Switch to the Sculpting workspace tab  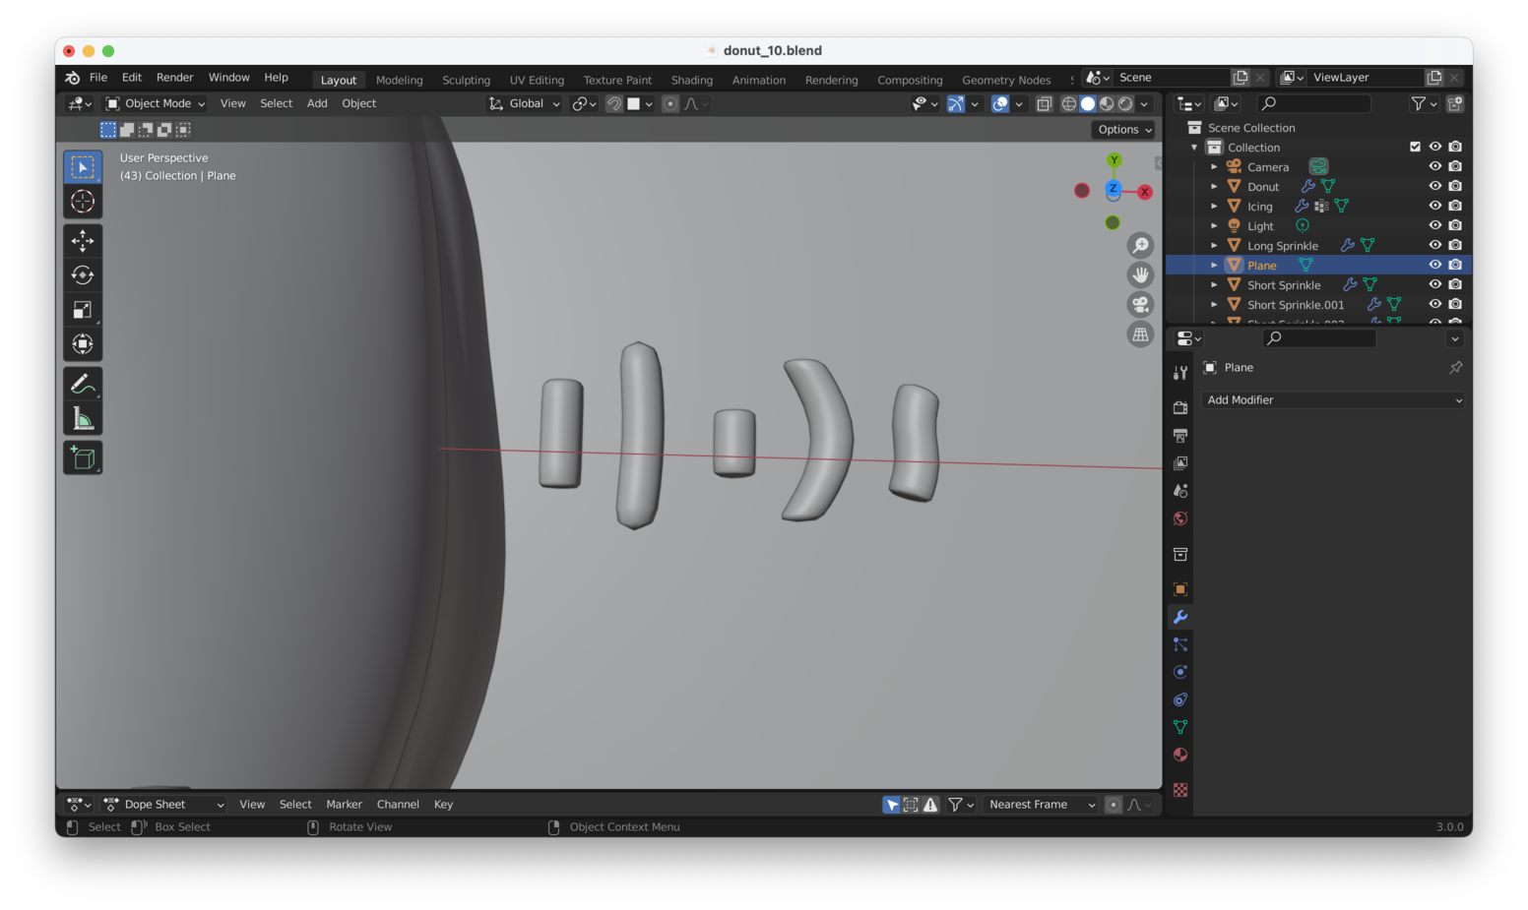point(466,80)
